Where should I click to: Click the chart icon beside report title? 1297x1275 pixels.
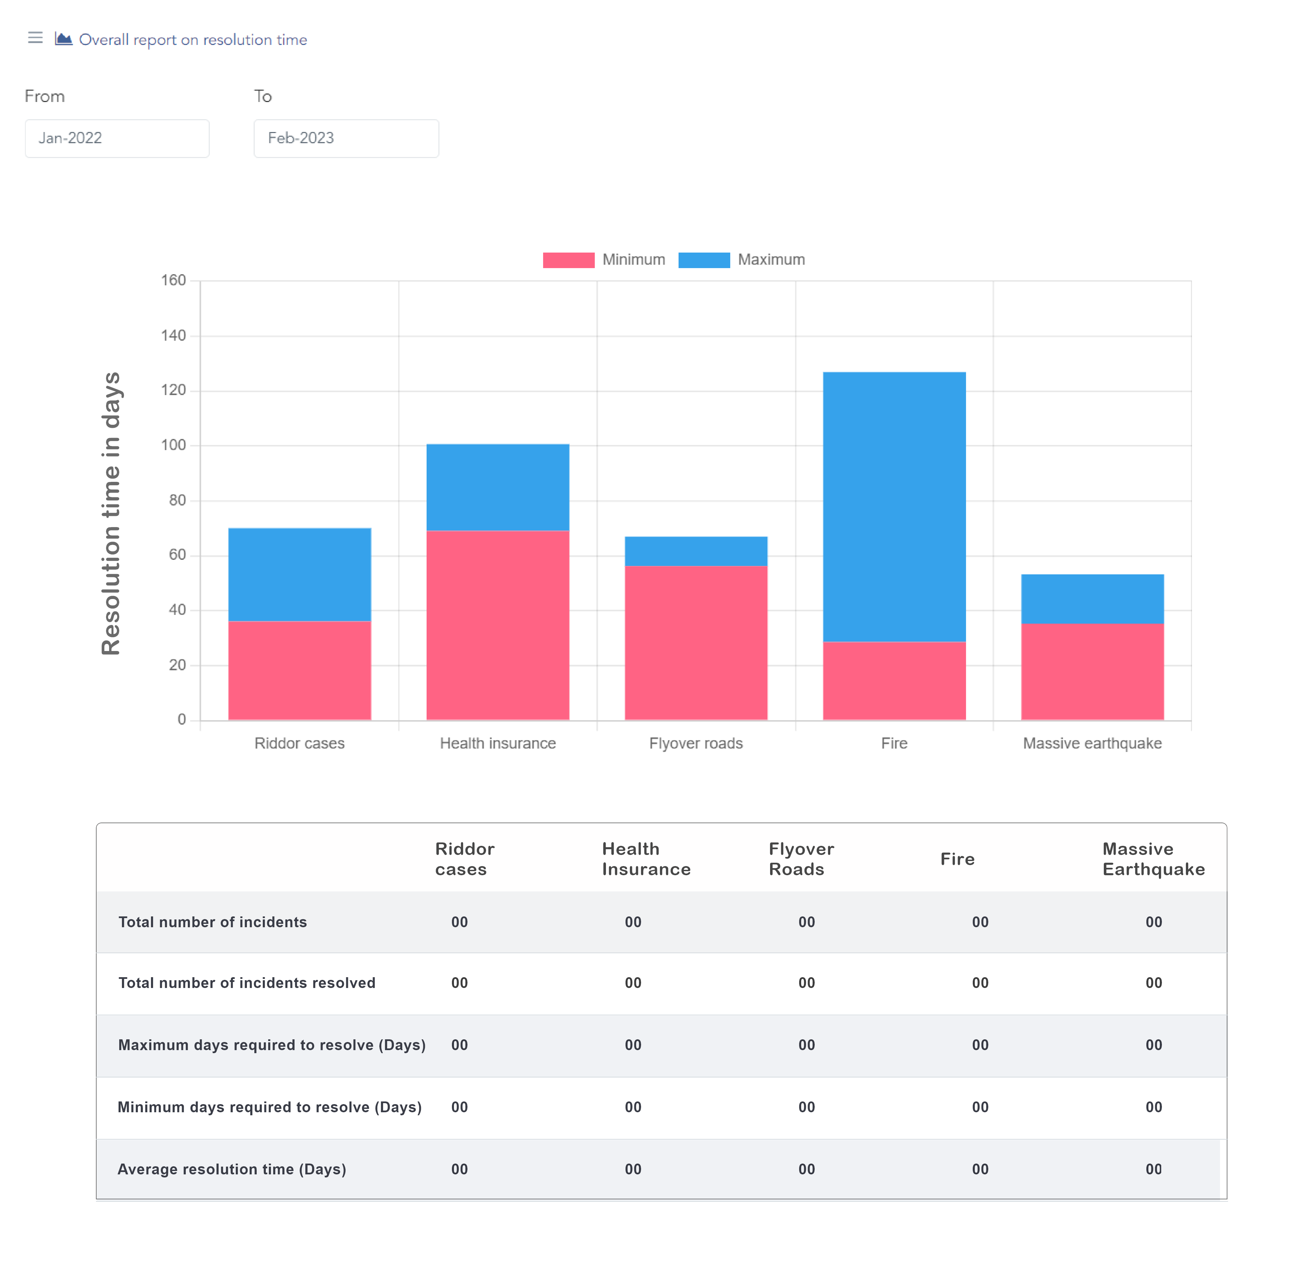[x=63, y=39]
